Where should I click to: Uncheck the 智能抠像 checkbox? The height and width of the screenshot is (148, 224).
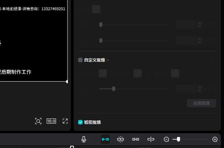(80, 122)
